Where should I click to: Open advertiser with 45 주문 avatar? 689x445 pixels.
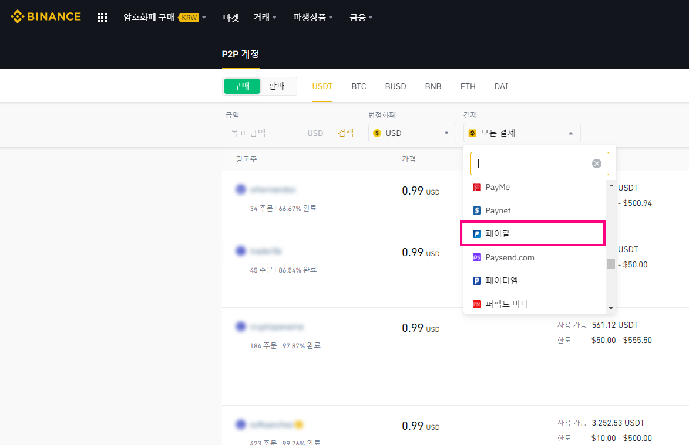(x=240, y=251)
